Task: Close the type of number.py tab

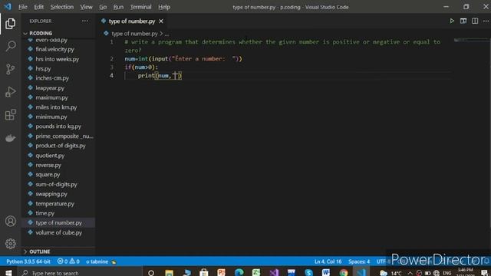Action: [161, 21]
